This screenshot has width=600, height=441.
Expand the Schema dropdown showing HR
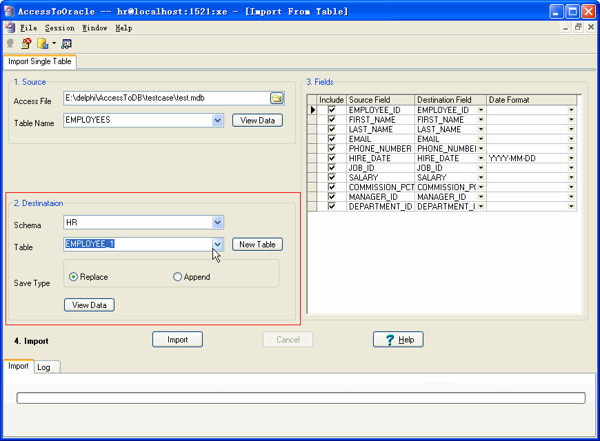(x=217, y=222)
